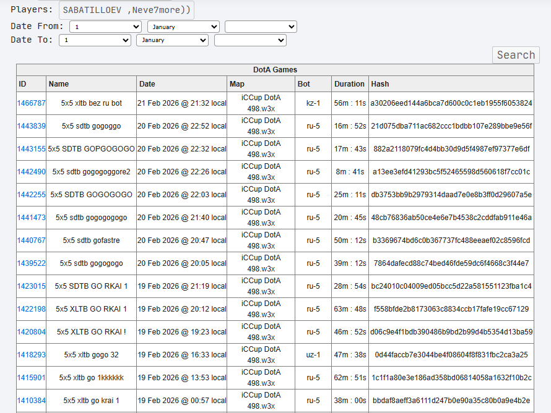Select game name '5x5 sdtb gogogoggore2'
Viewport: 551px width, 413px height.
tap(92, 172)
